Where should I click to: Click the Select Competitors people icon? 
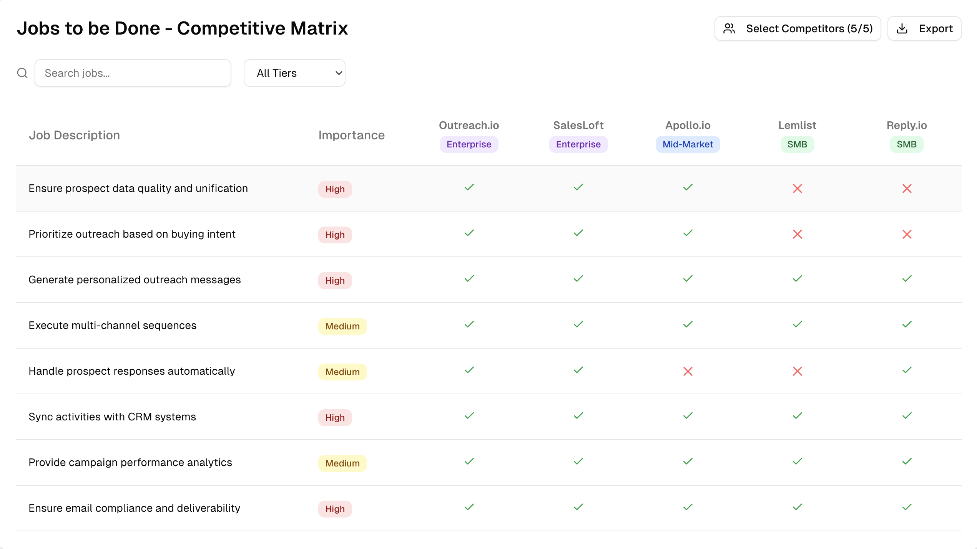pyautogui.click(x=729, y=28)
